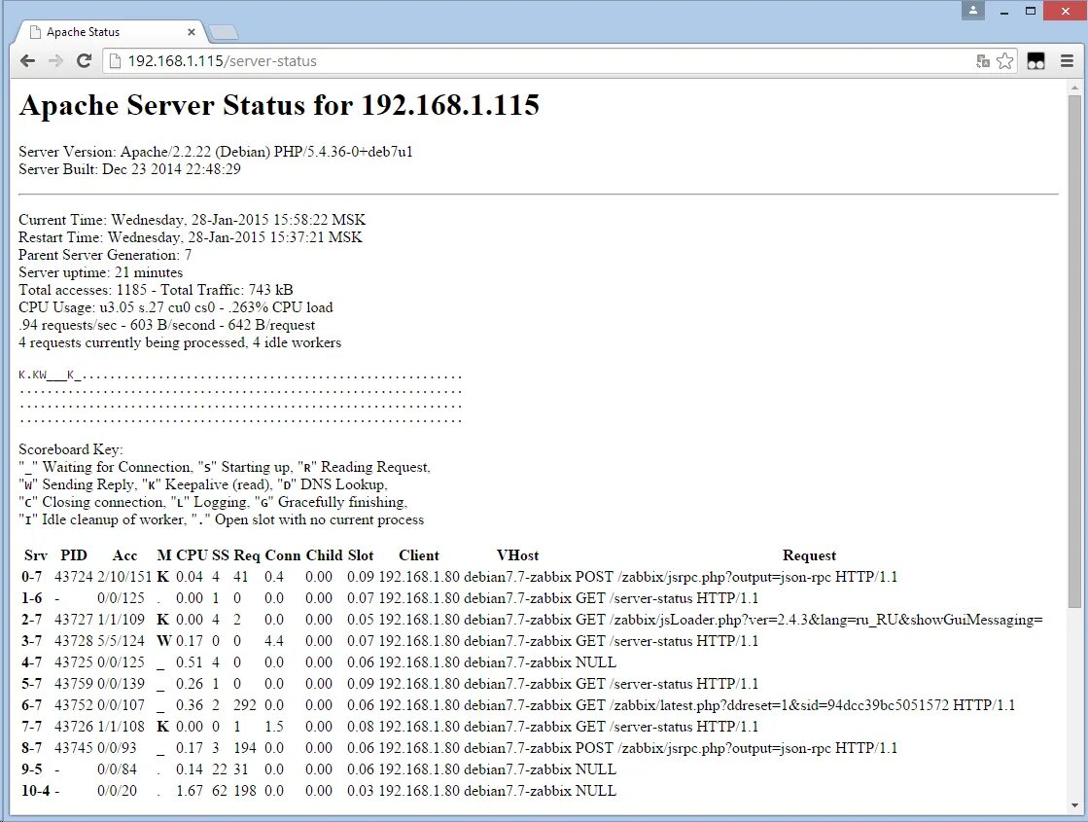Image resolution: width=1088 pixels, height=822 pixels.
Task: Go back with the browser back arrow
Action: (28, 61)
